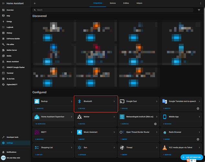The height and width of the screenshot is (162, 205).
Task: Open the three-dot overflow menu
Action: 200,3
